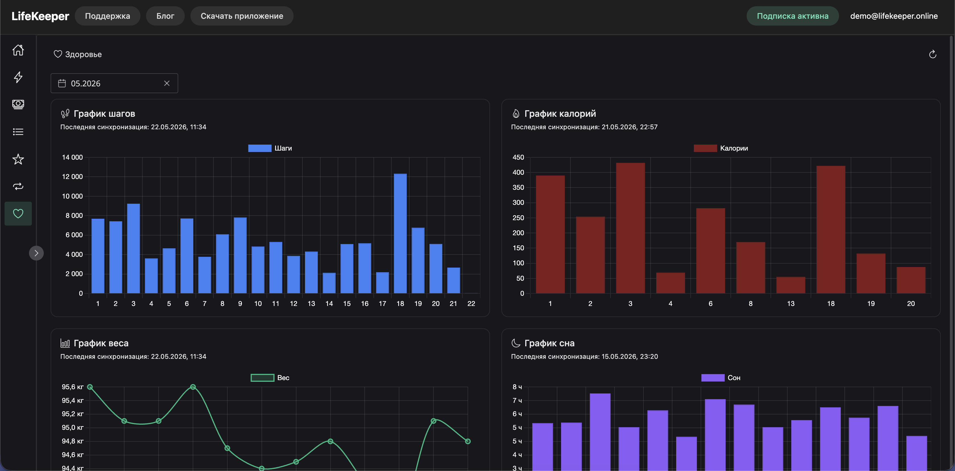The height and width of the screenshot is (471, 955).
Task: Clear the 05.2026 date filter
Action: [x=167, y=84]
